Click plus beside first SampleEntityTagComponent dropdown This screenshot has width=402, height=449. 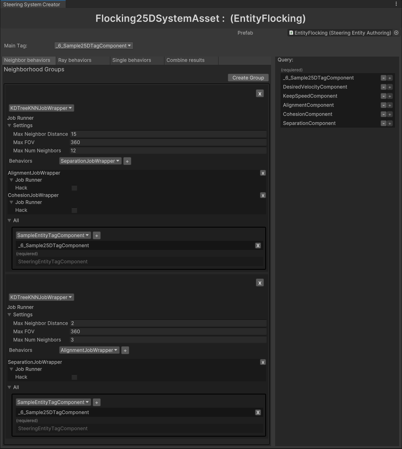pos(97,235)
